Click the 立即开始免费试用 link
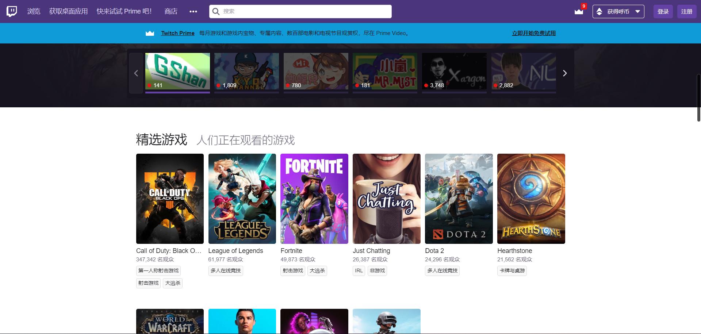701x334 pixels. (x=533, y=33)
